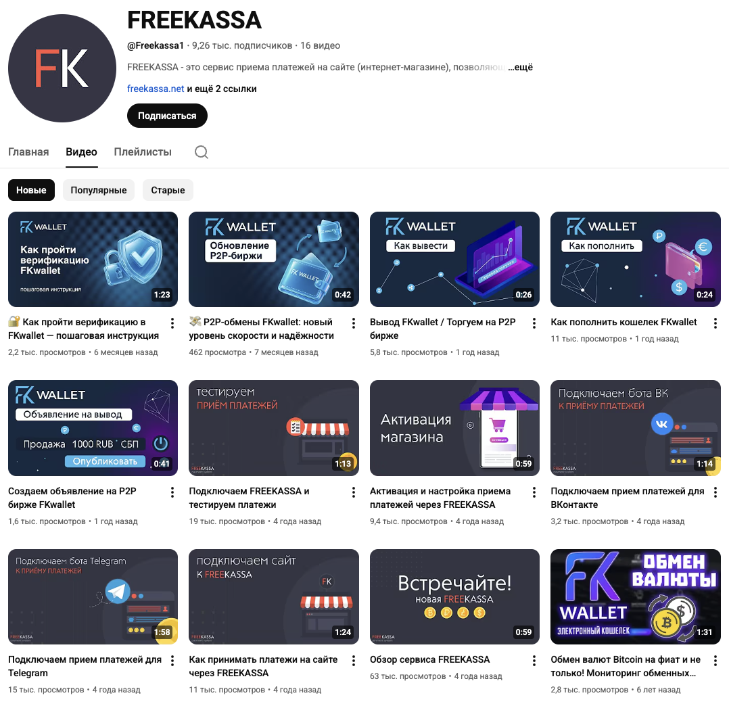
Task: Click the Подписаться subscribe button
Action: coord(167,116)
